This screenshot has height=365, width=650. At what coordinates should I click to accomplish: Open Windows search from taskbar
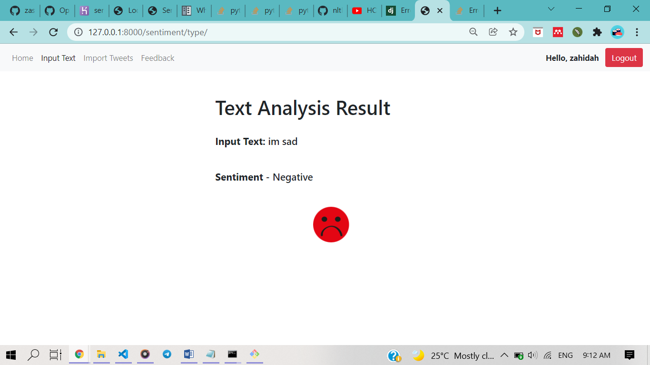[x=33, y=355]
